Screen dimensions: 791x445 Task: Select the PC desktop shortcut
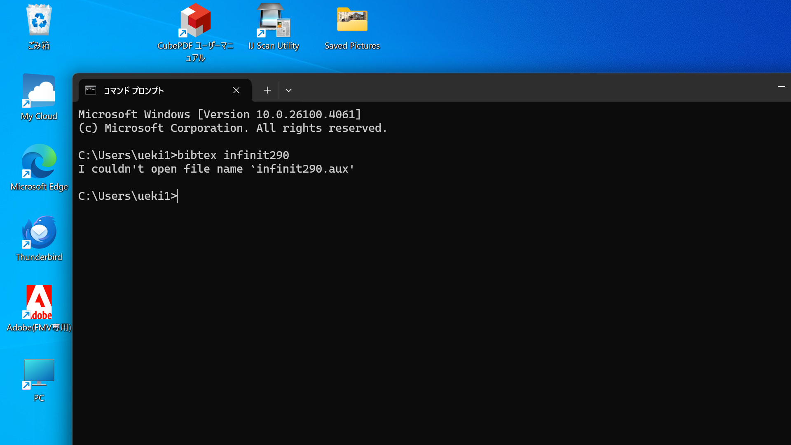click(39, 380)
